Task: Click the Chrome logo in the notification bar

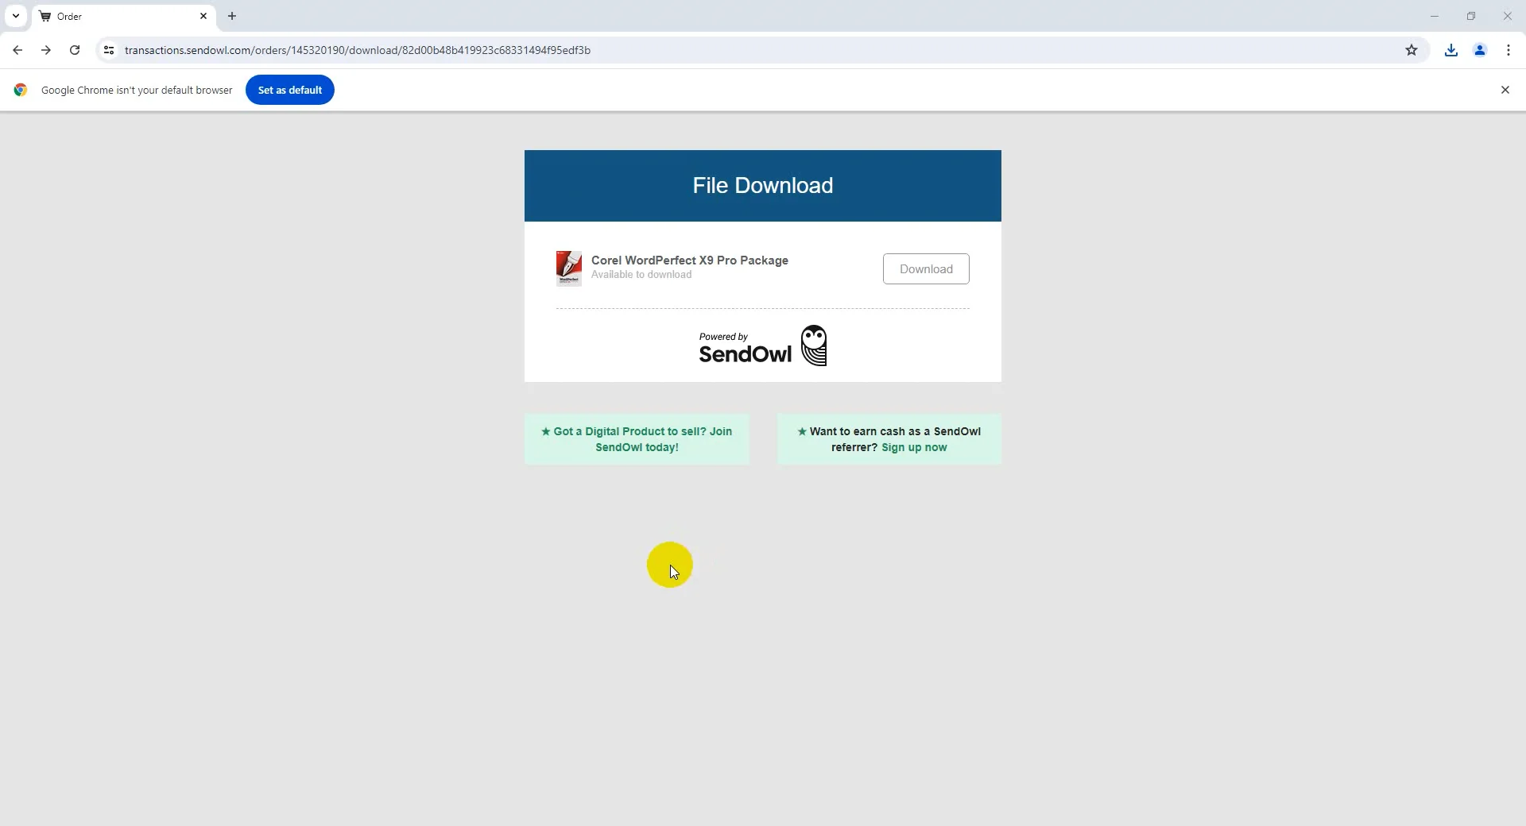Action: pyautogui.click(x=21, y=90)
